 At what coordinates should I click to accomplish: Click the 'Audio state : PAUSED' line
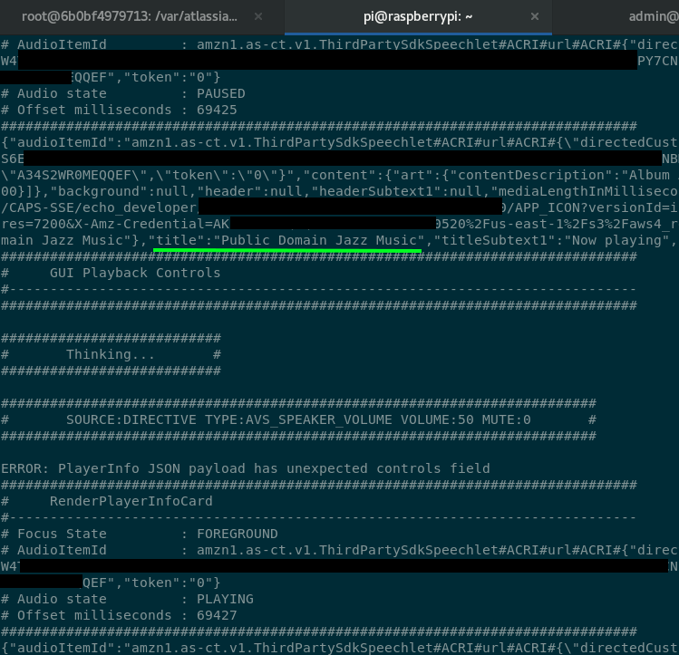pyautogui.click(x=123, y=94)
